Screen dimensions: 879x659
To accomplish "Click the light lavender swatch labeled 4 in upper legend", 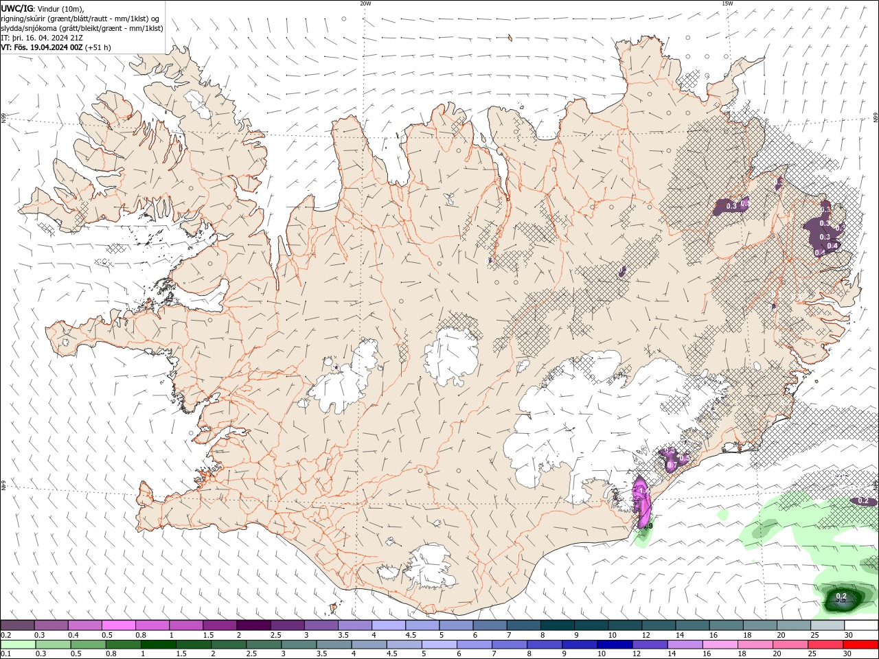I will point(388,625).
